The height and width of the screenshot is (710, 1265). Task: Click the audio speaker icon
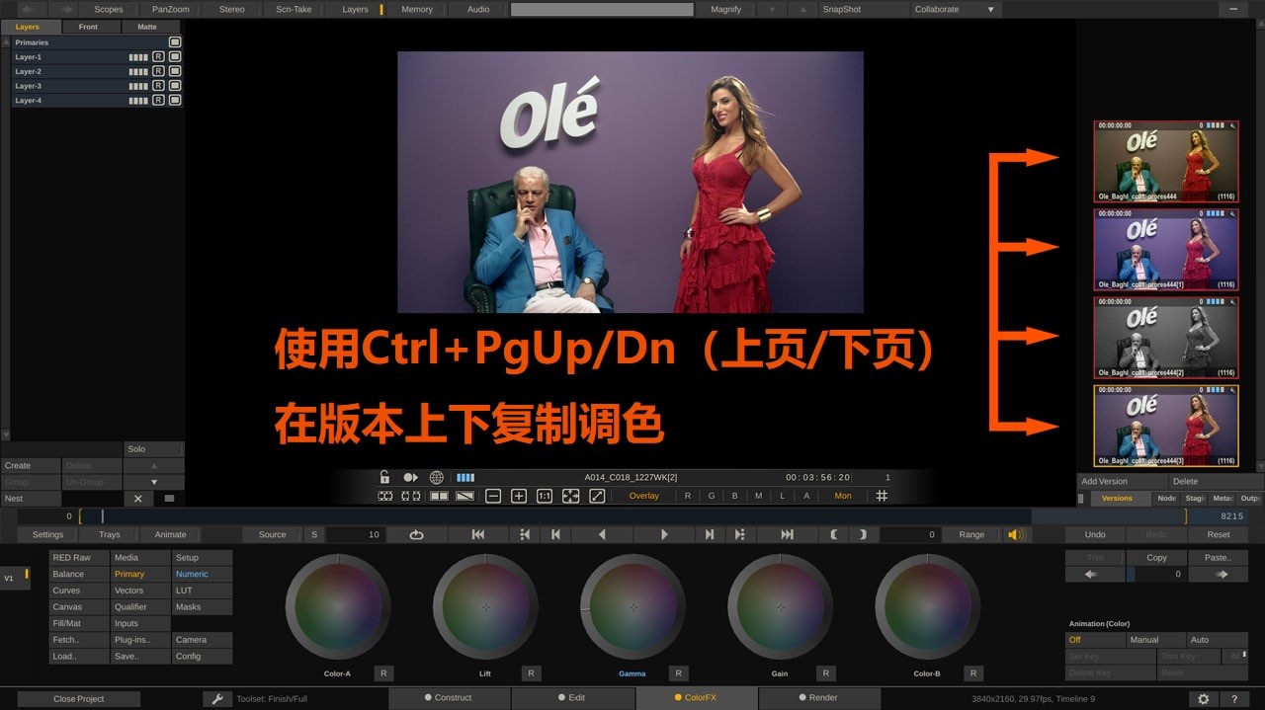click(x=1017, y=534)
